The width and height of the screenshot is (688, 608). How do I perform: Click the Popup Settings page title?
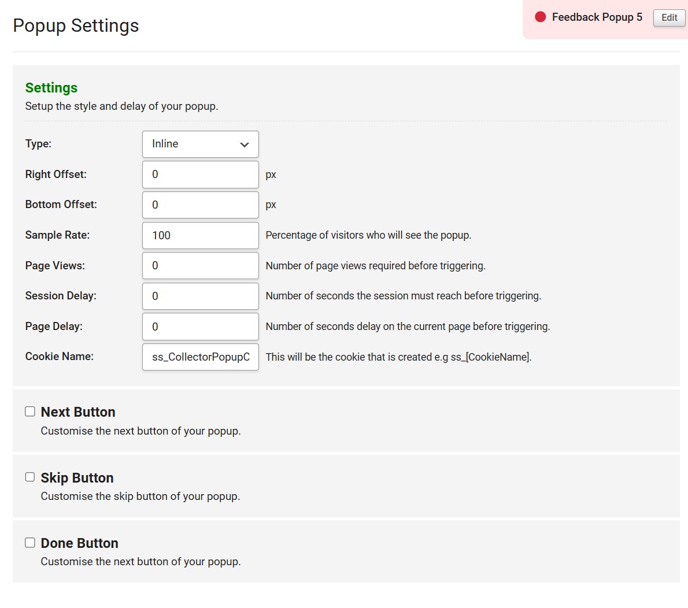point(76,25)
